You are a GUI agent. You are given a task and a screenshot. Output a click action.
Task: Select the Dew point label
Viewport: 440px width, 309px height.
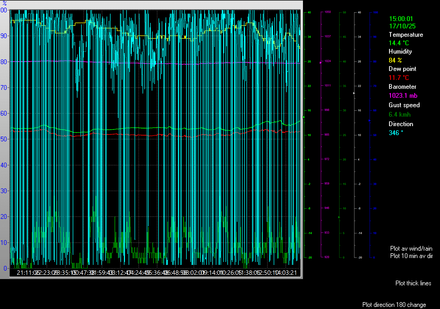tap(402, 69)
